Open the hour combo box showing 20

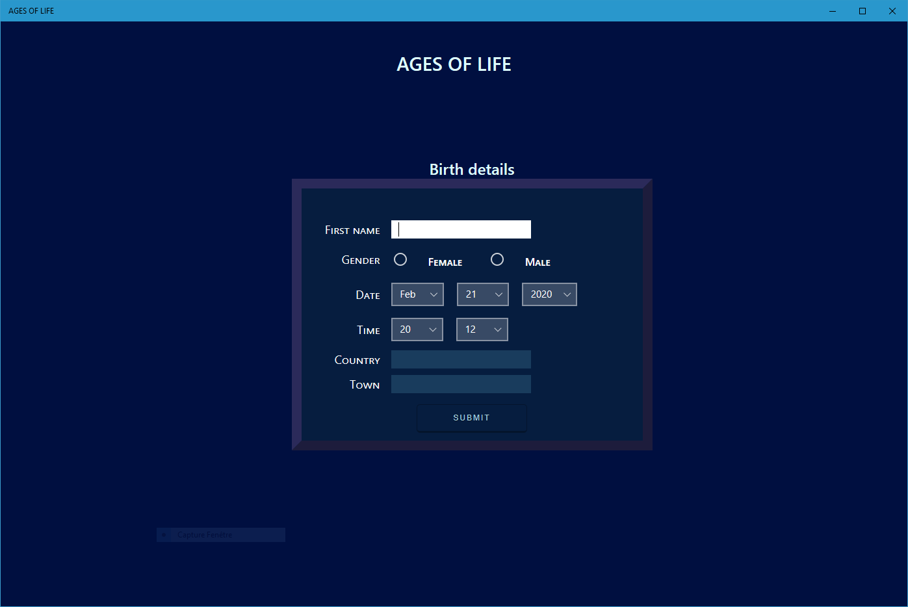[417, 329]
